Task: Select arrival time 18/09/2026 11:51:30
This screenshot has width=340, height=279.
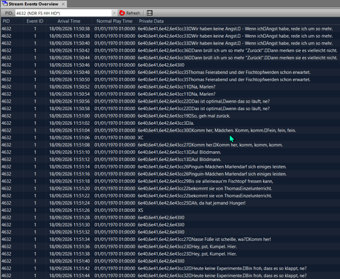Action: point(70,225)
